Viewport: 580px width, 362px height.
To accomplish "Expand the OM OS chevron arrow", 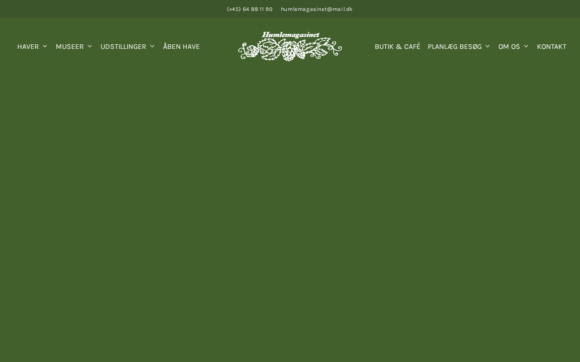I will point(526,46).
